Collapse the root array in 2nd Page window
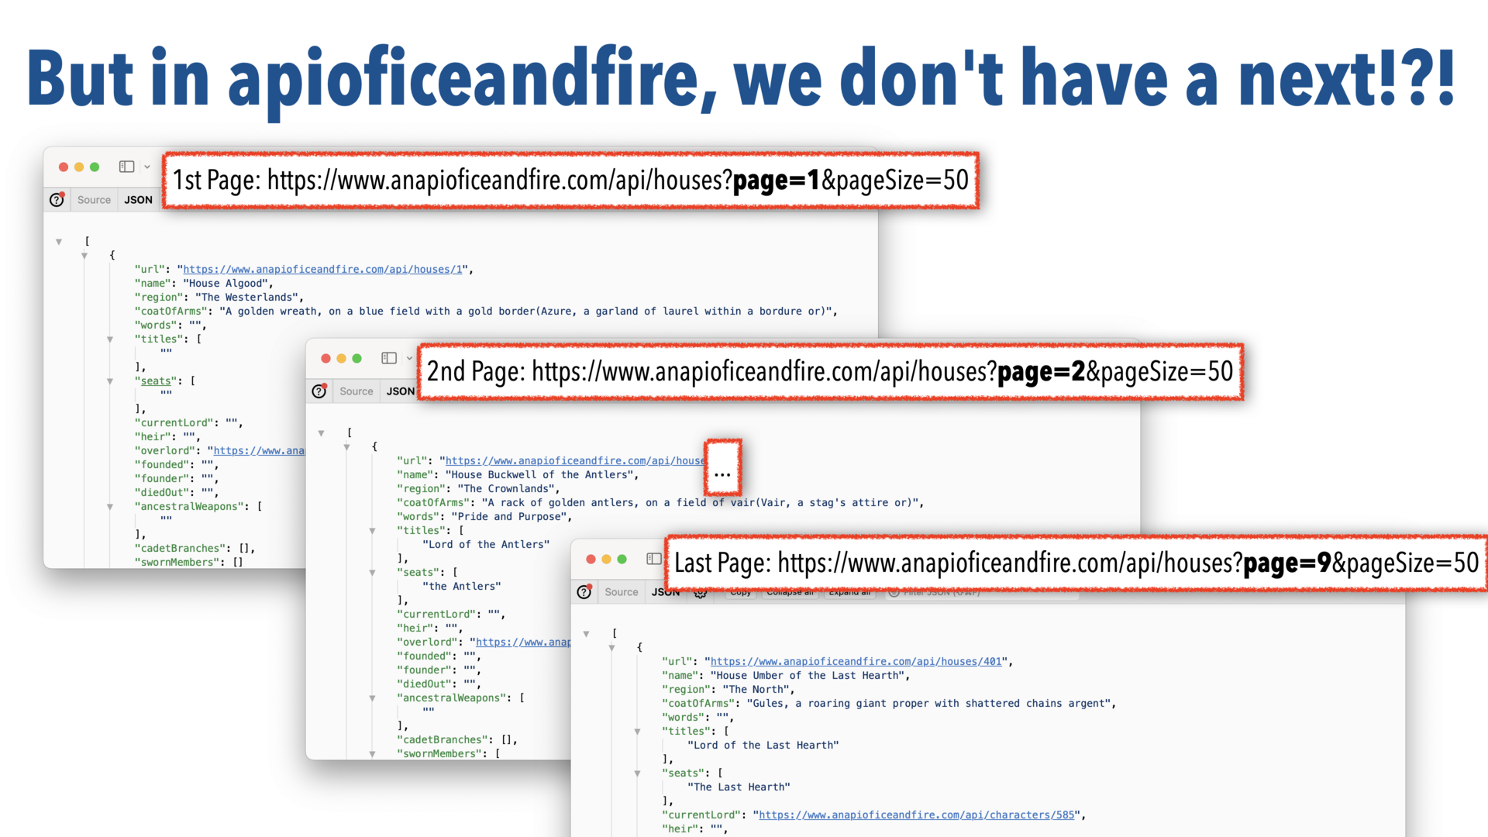The width and height of the screenshot is (1488, 837). point(321,433)
